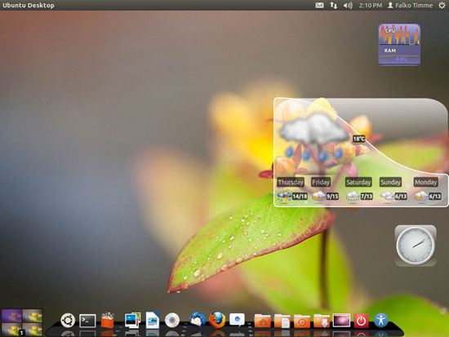Screen dimensions: 449x337
Task: Open the Home folder in dock
Action: pos(262,321)
